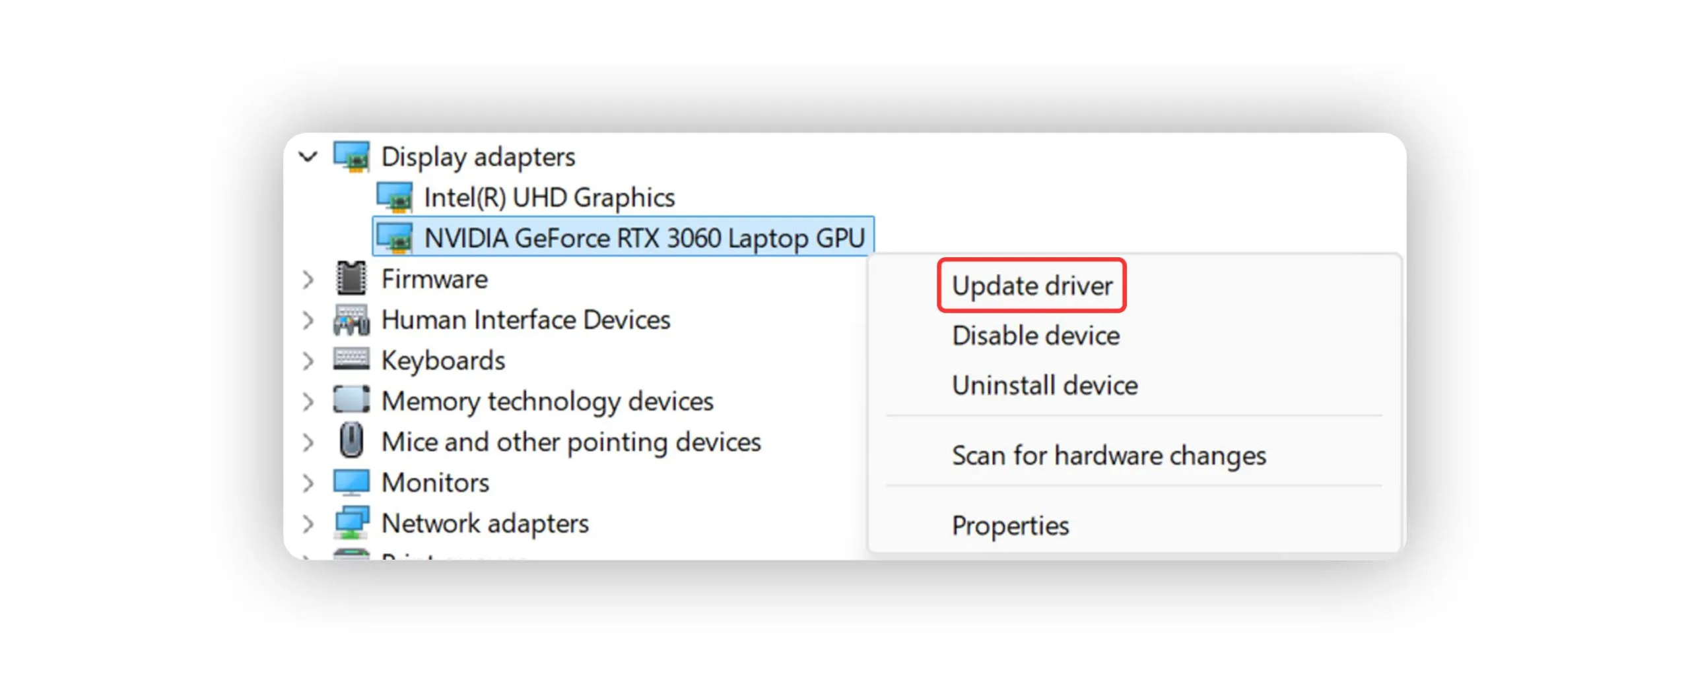Click the Mice and pointing devices icon
1690x693 pixels.
351,441
